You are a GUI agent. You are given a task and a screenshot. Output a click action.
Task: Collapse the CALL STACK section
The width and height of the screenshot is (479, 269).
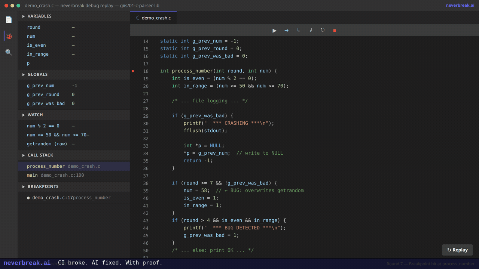point(24,155)
